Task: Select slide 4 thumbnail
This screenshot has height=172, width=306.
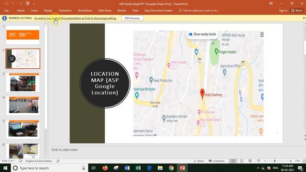Action: [x=23, y=106]
